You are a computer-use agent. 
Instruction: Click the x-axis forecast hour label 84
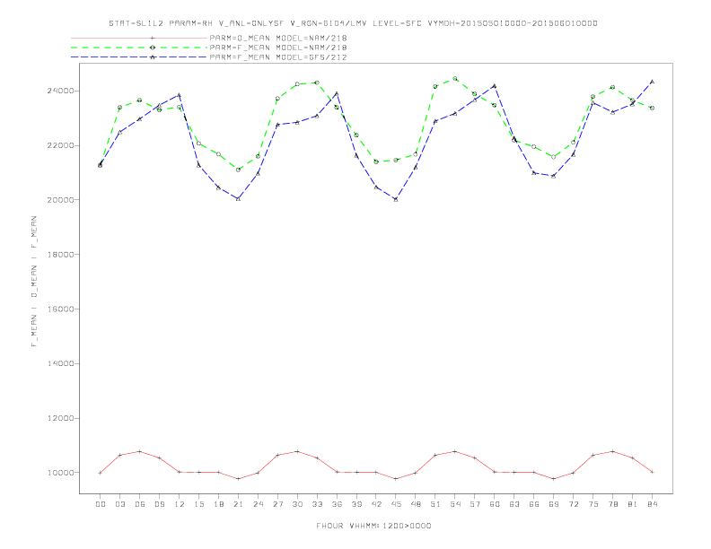[652, 504]
